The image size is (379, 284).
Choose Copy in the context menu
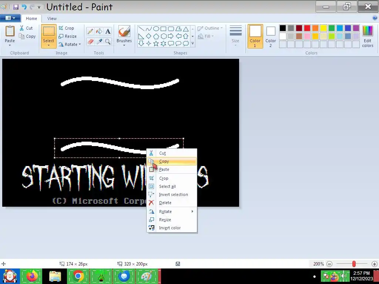[172, 161]
